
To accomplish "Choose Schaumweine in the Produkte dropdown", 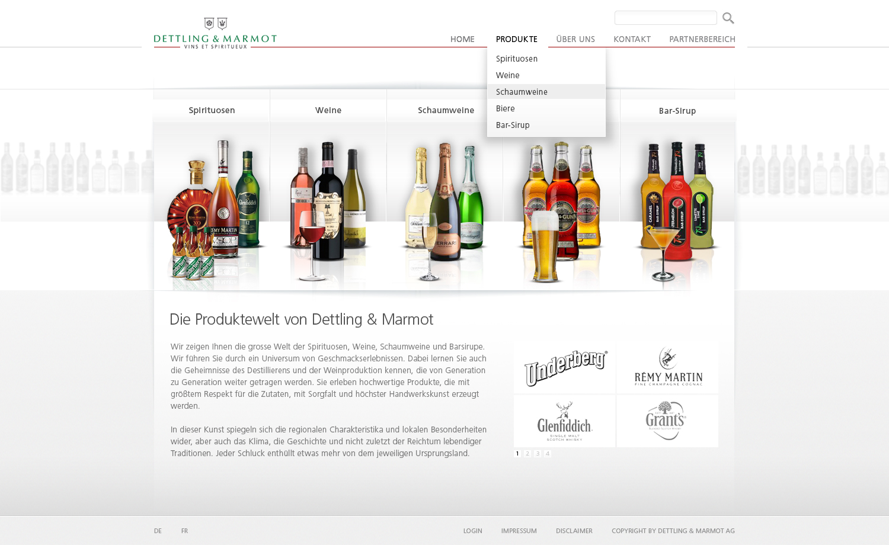I will pos(522,92).
